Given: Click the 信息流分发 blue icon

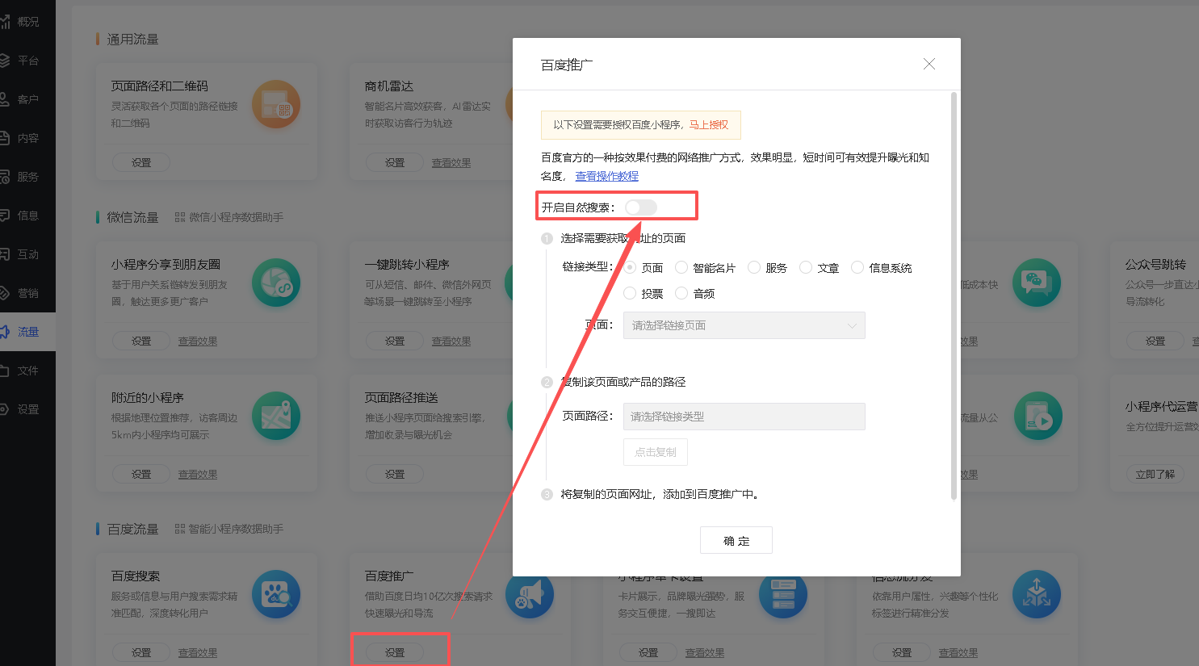Looking at the screenshot, I should [1037, 594].
